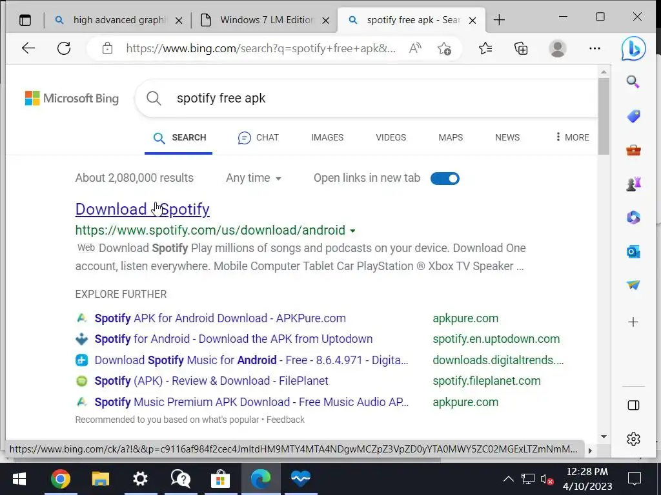The image size is (661, 495).
Task: Open Spotify Music Premium APK Download link
Action: coord(252,402)
